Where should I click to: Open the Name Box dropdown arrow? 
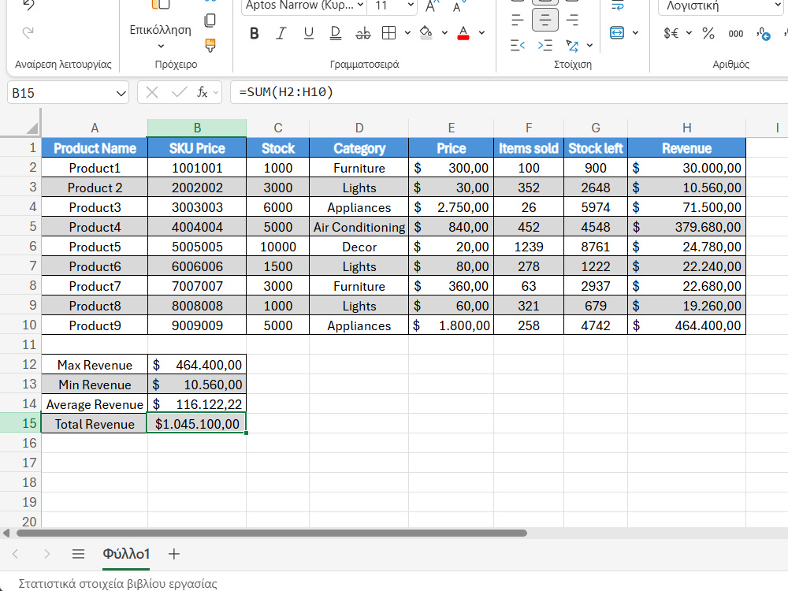121,94
